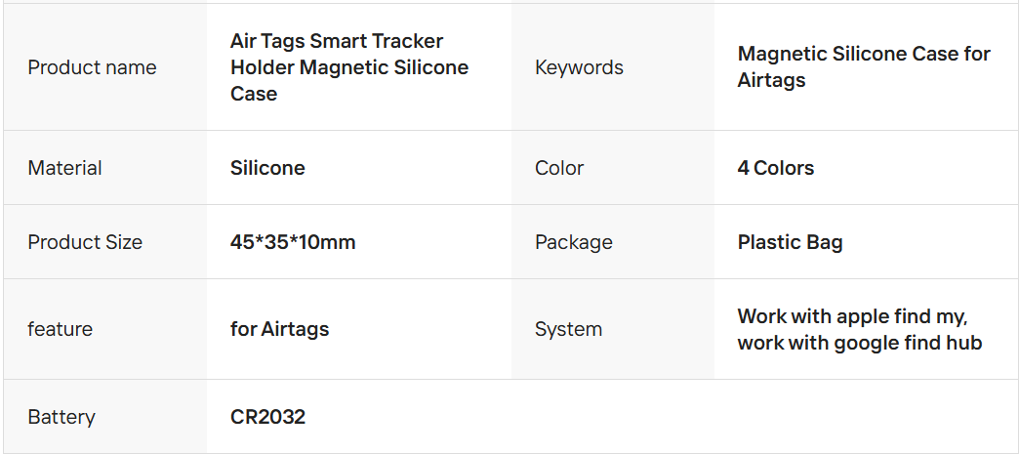This screenshot has height=454, width=1019.
Task: Click the 'Product name' label cell
Action: 92,67
